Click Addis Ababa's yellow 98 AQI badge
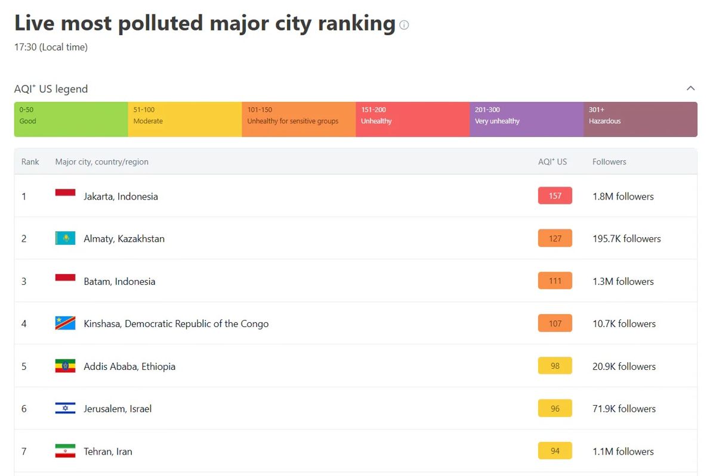Viewport: 716px width, 476px height. (x=555, y=366)
